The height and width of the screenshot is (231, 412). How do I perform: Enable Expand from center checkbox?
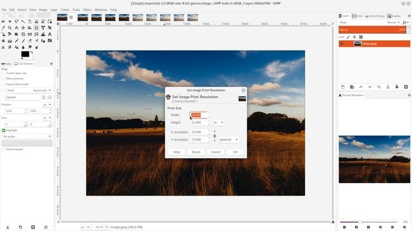coord(4,84)
